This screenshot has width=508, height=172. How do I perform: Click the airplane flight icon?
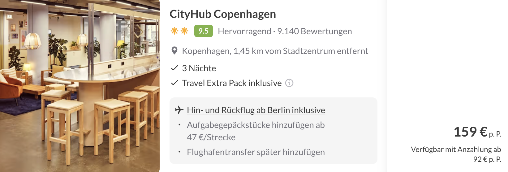click(x=179, y=110)
